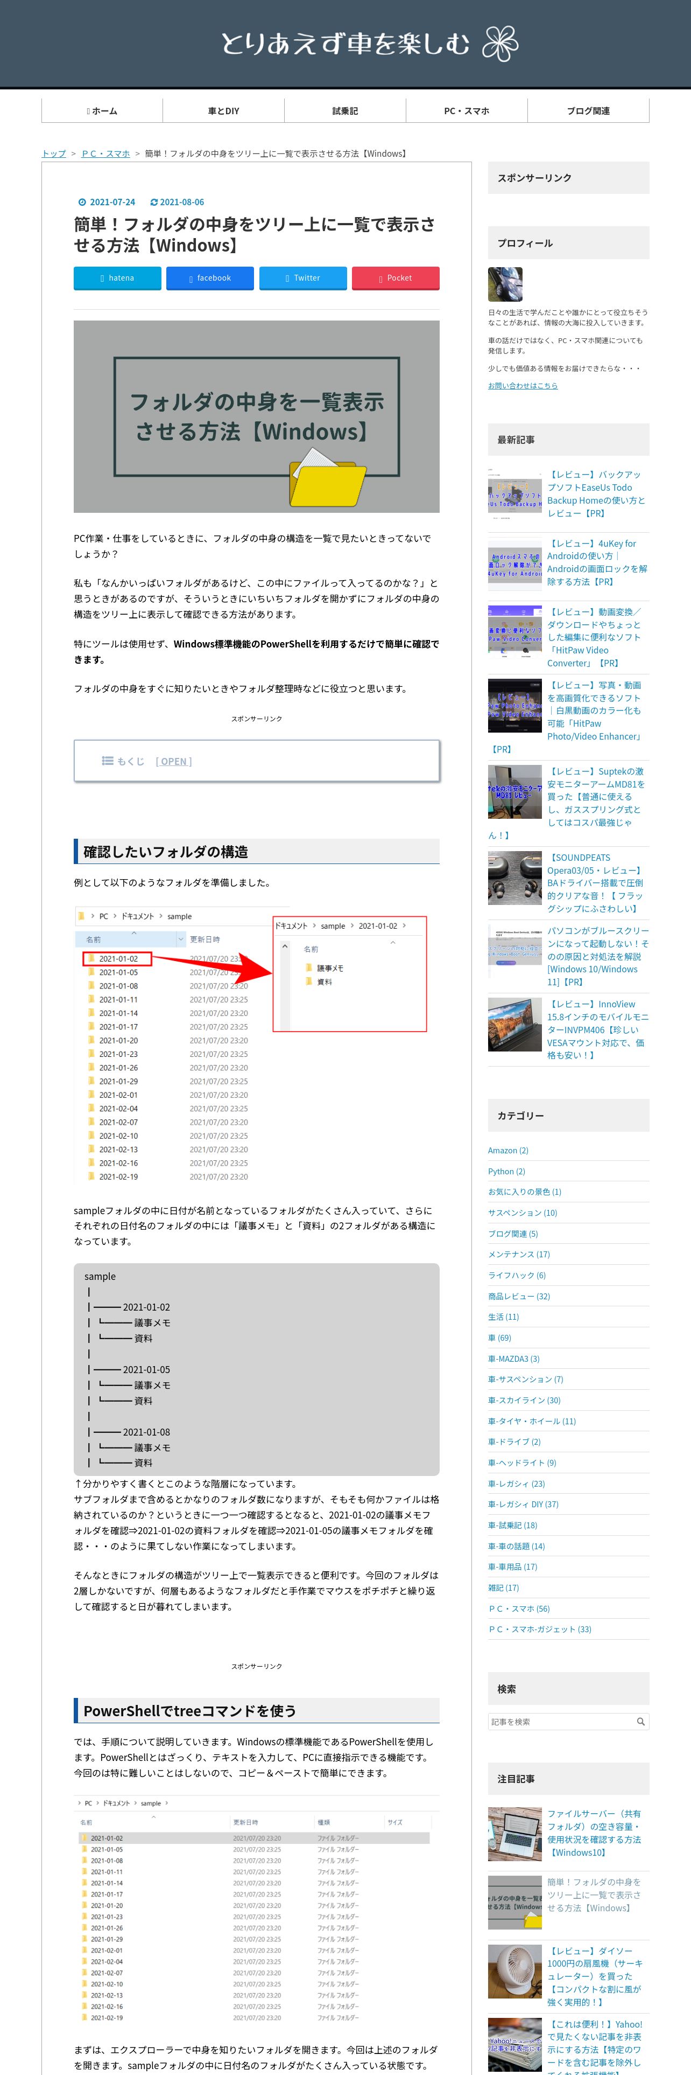
Task: Open the ブログ関連 navigation menu item
Action: pos(588,111)
